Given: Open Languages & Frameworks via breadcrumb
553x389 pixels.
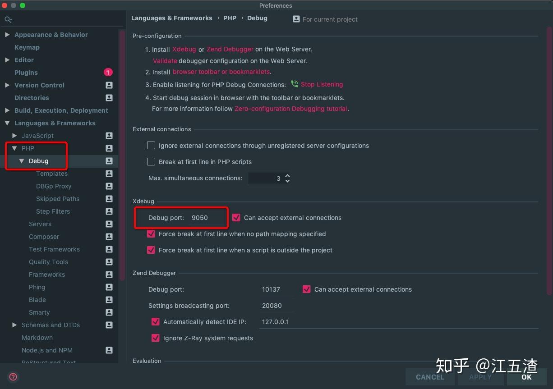Looking at the screenshot, I should (x=171, y=18).
